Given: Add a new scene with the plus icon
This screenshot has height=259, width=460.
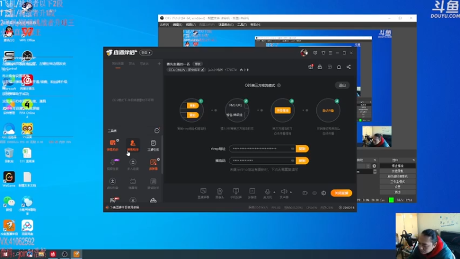Looking at the screenshot, I should click(159, 64).
